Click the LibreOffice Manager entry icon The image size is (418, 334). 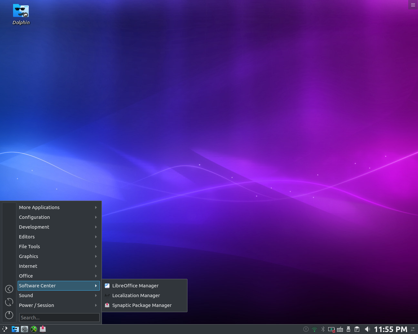pos(107,286)
